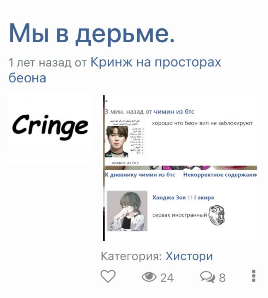
Task: Click К дневнику чимин из бтс link
Action: click(x=140, y=175)
